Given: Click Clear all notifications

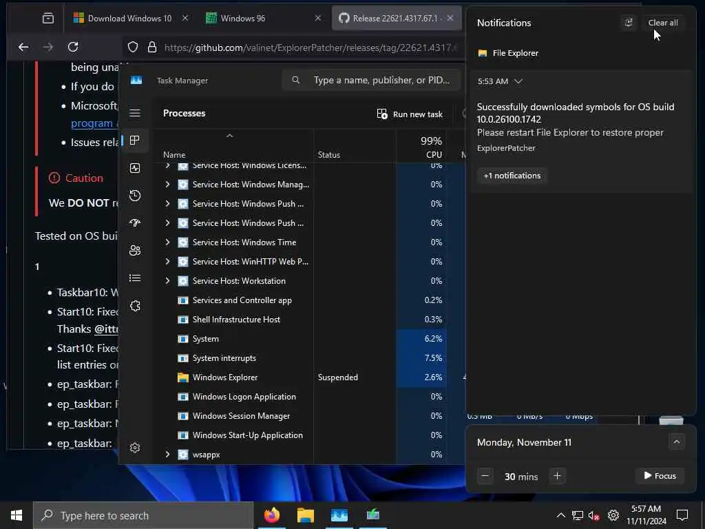Looking at the screenshot, I should [x=663, y=23].
